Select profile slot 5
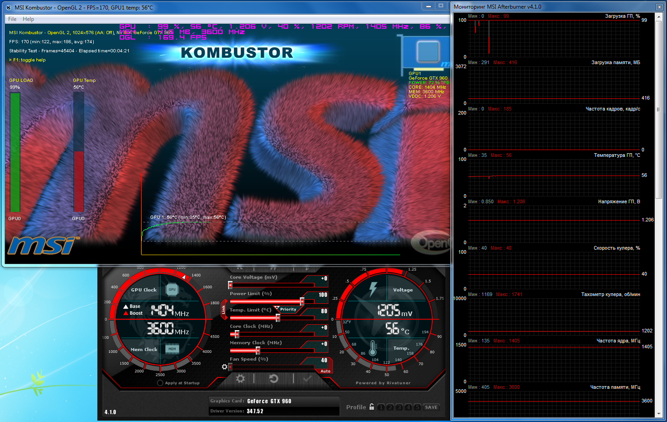The height and width of the screenshot is (422, 667). [417, 407]
